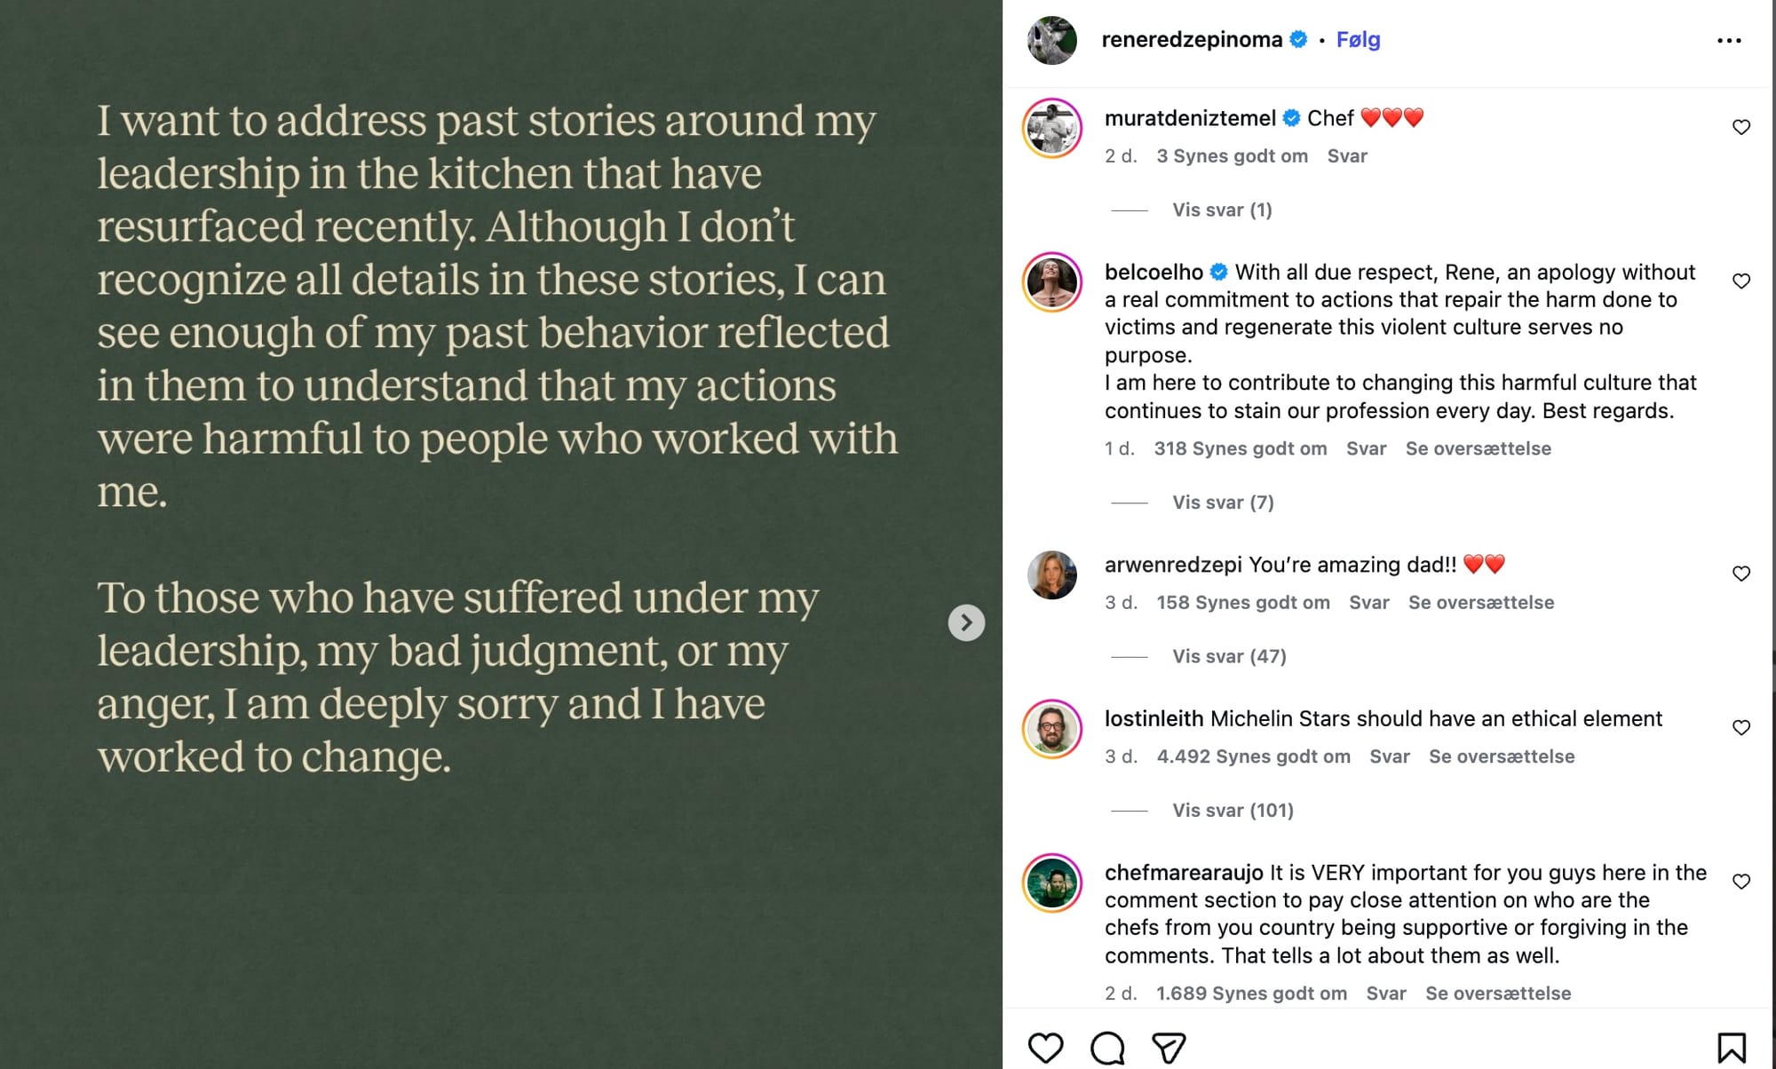View the 4.492 likes on lostinleith's comment

[x=1253, y=757]
